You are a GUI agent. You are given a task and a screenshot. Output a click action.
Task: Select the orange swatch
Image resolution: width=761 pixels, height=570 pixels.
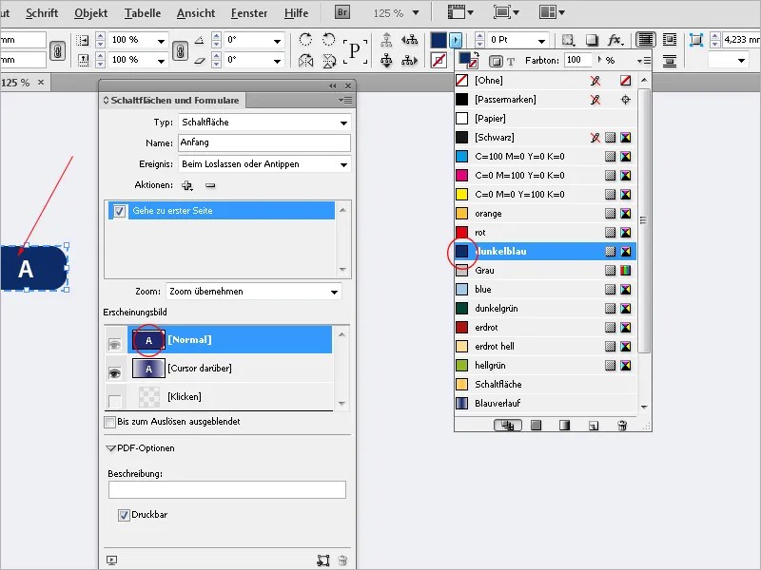(545, 214)
